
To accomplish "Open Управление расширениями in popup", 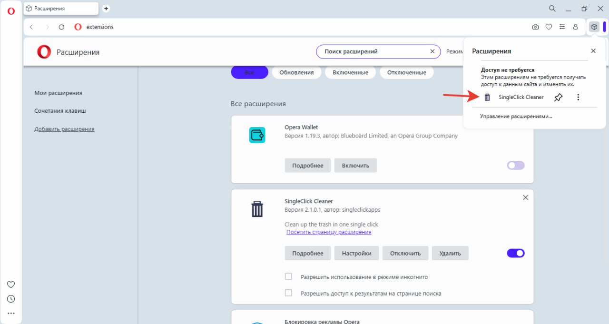I will (x=516, y=116).
